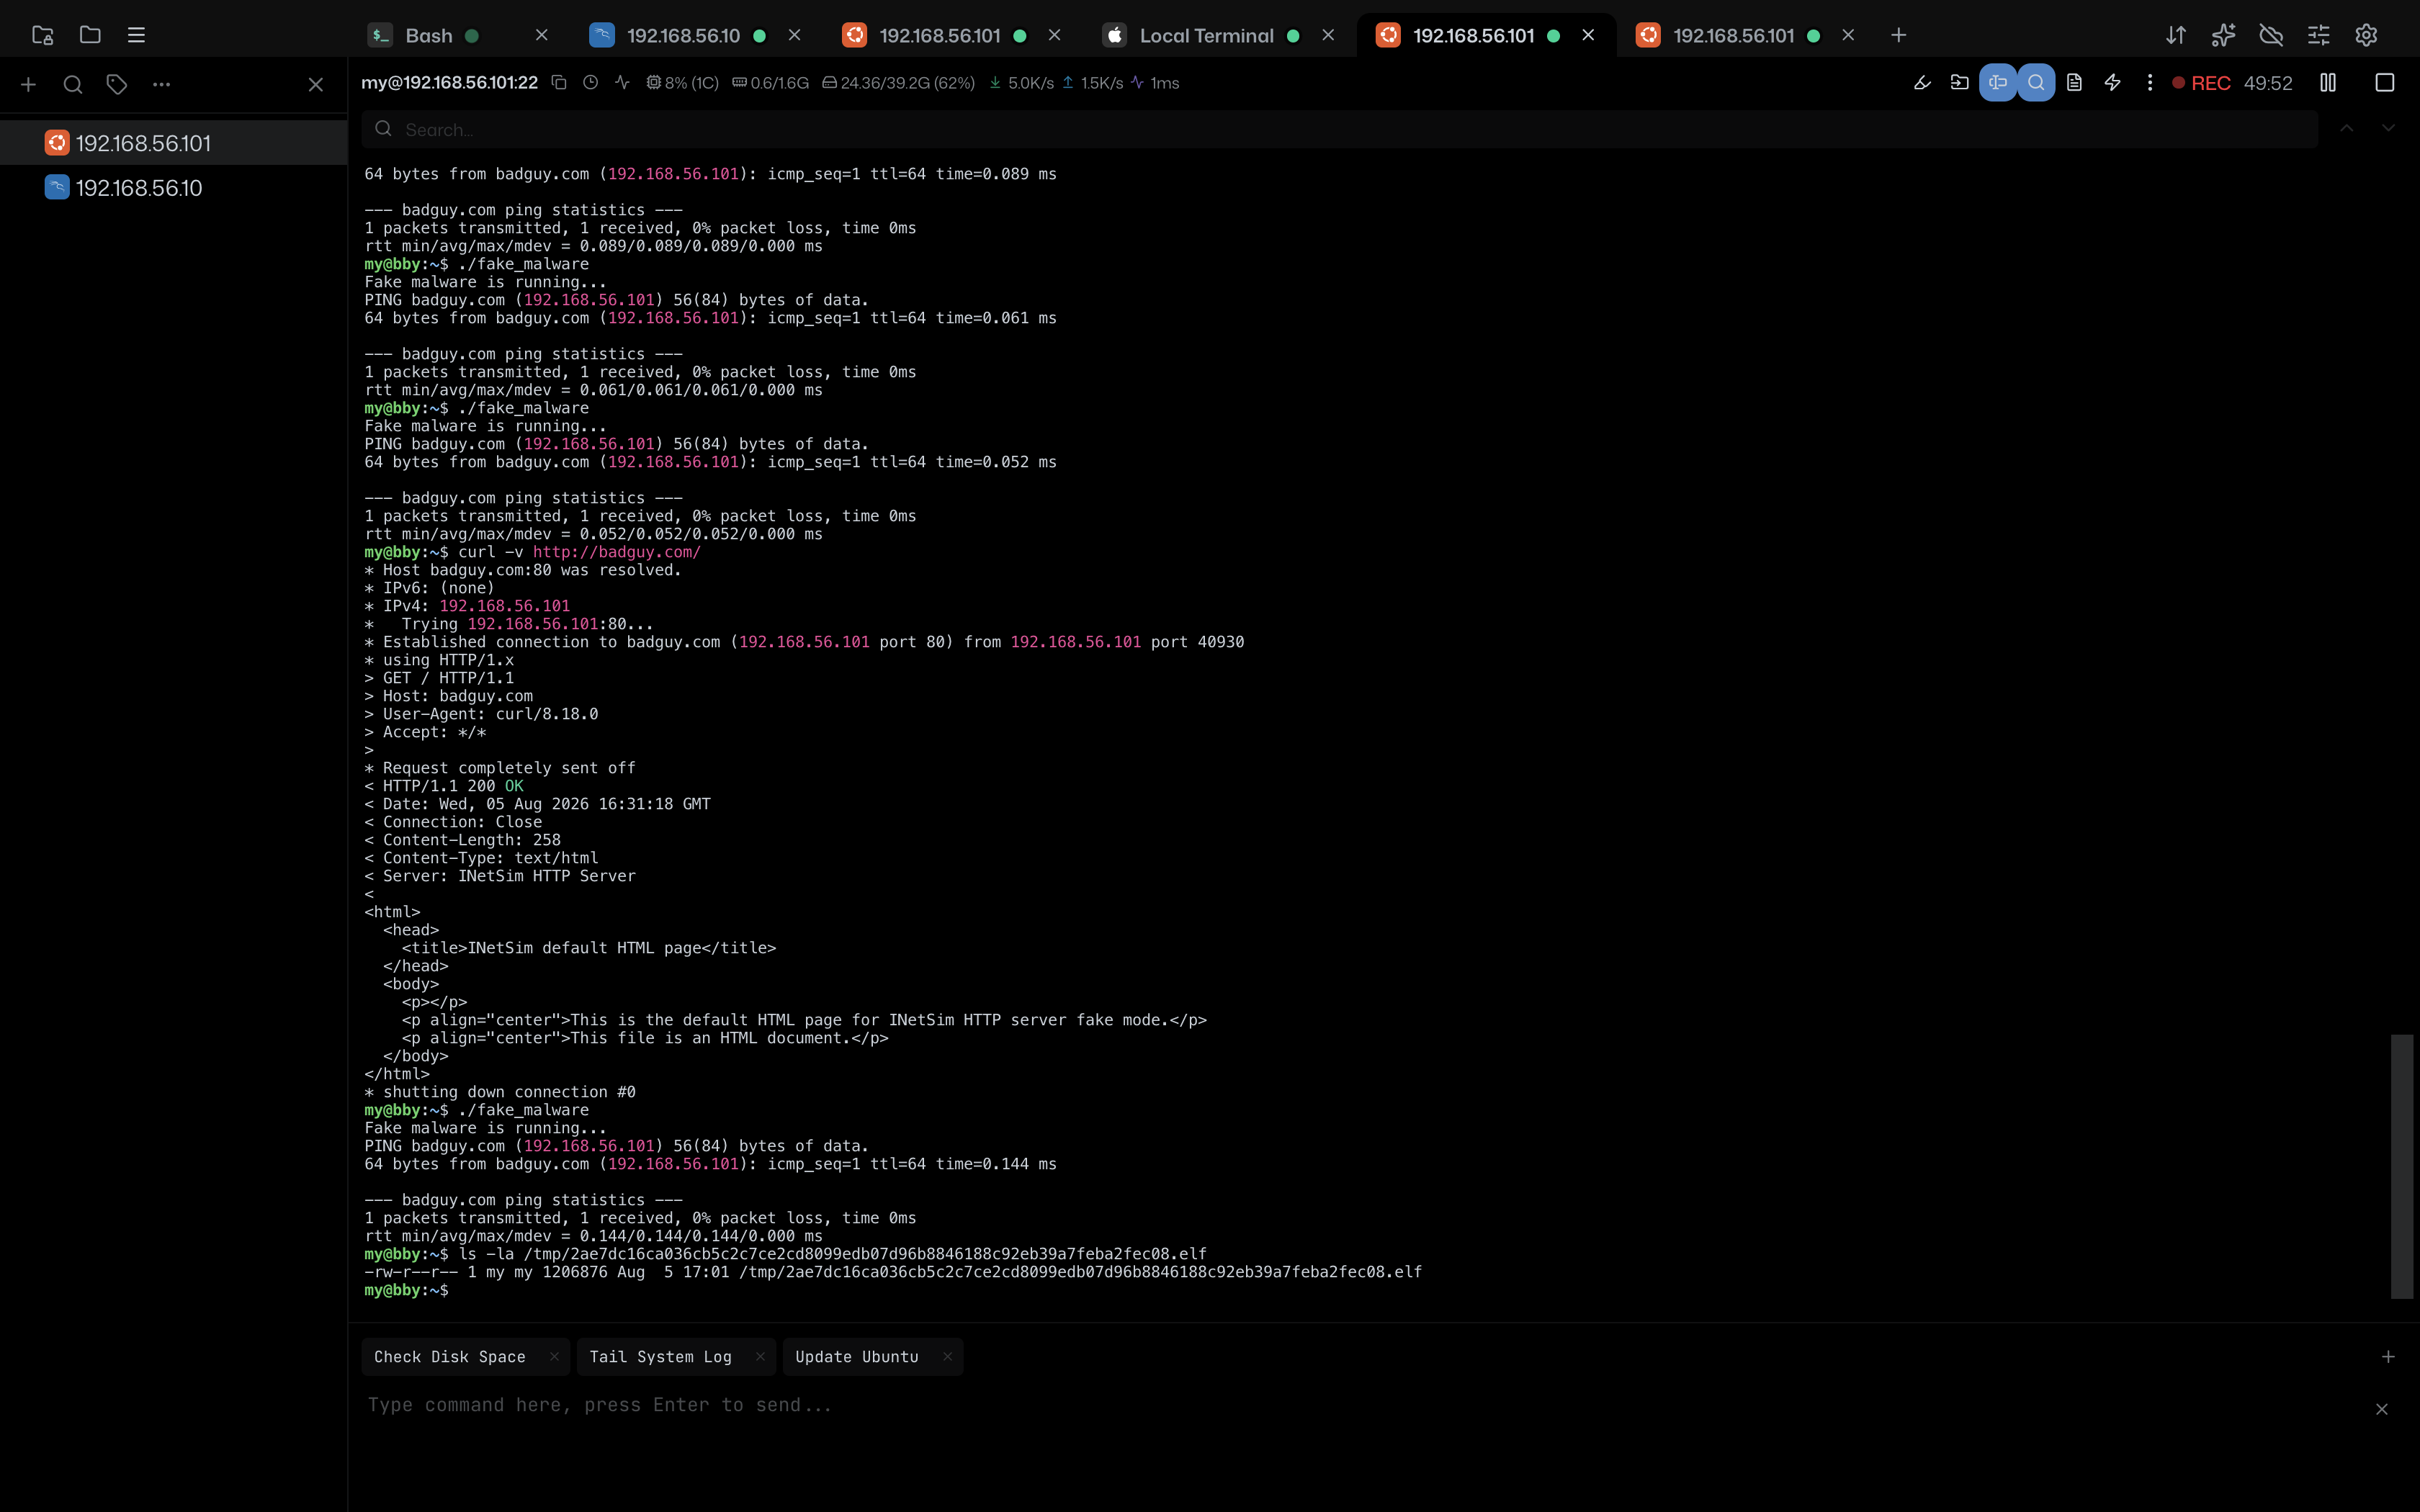2420x1512 pixels.
Task: Add a new host in sidebar
Action: pos(28,85)
